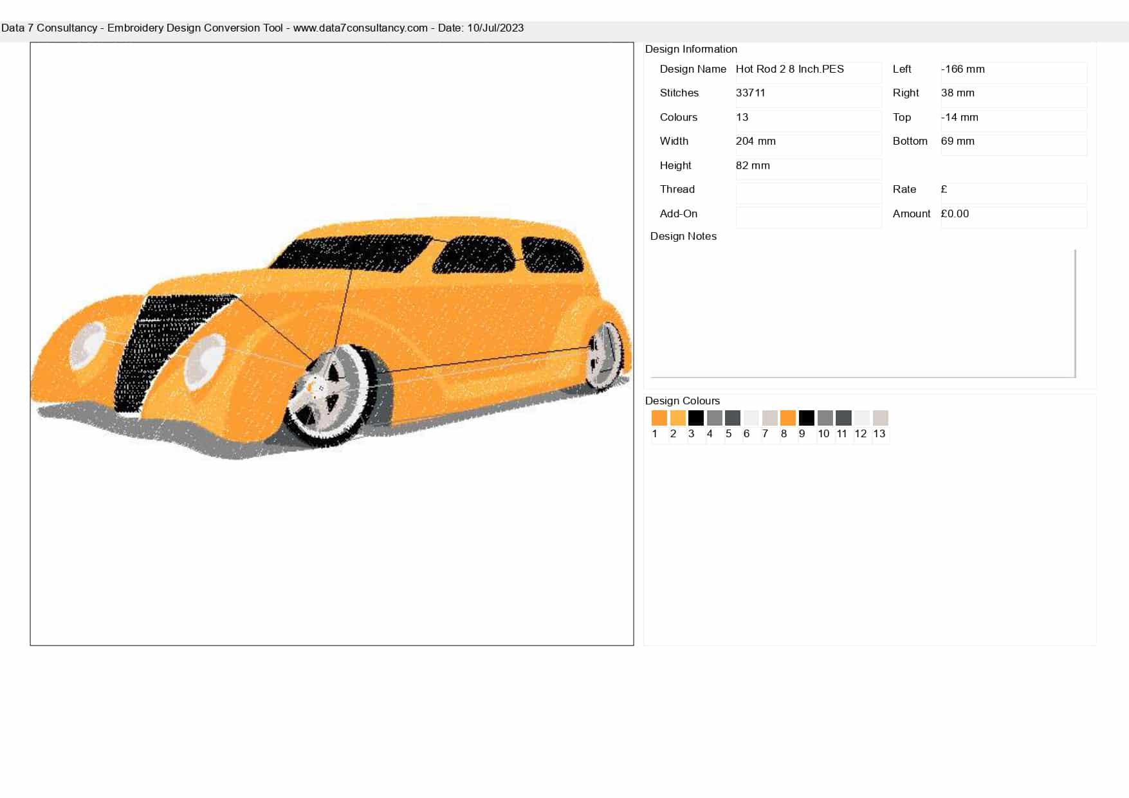Select colour swatch 2 light orange

point(677,418)
